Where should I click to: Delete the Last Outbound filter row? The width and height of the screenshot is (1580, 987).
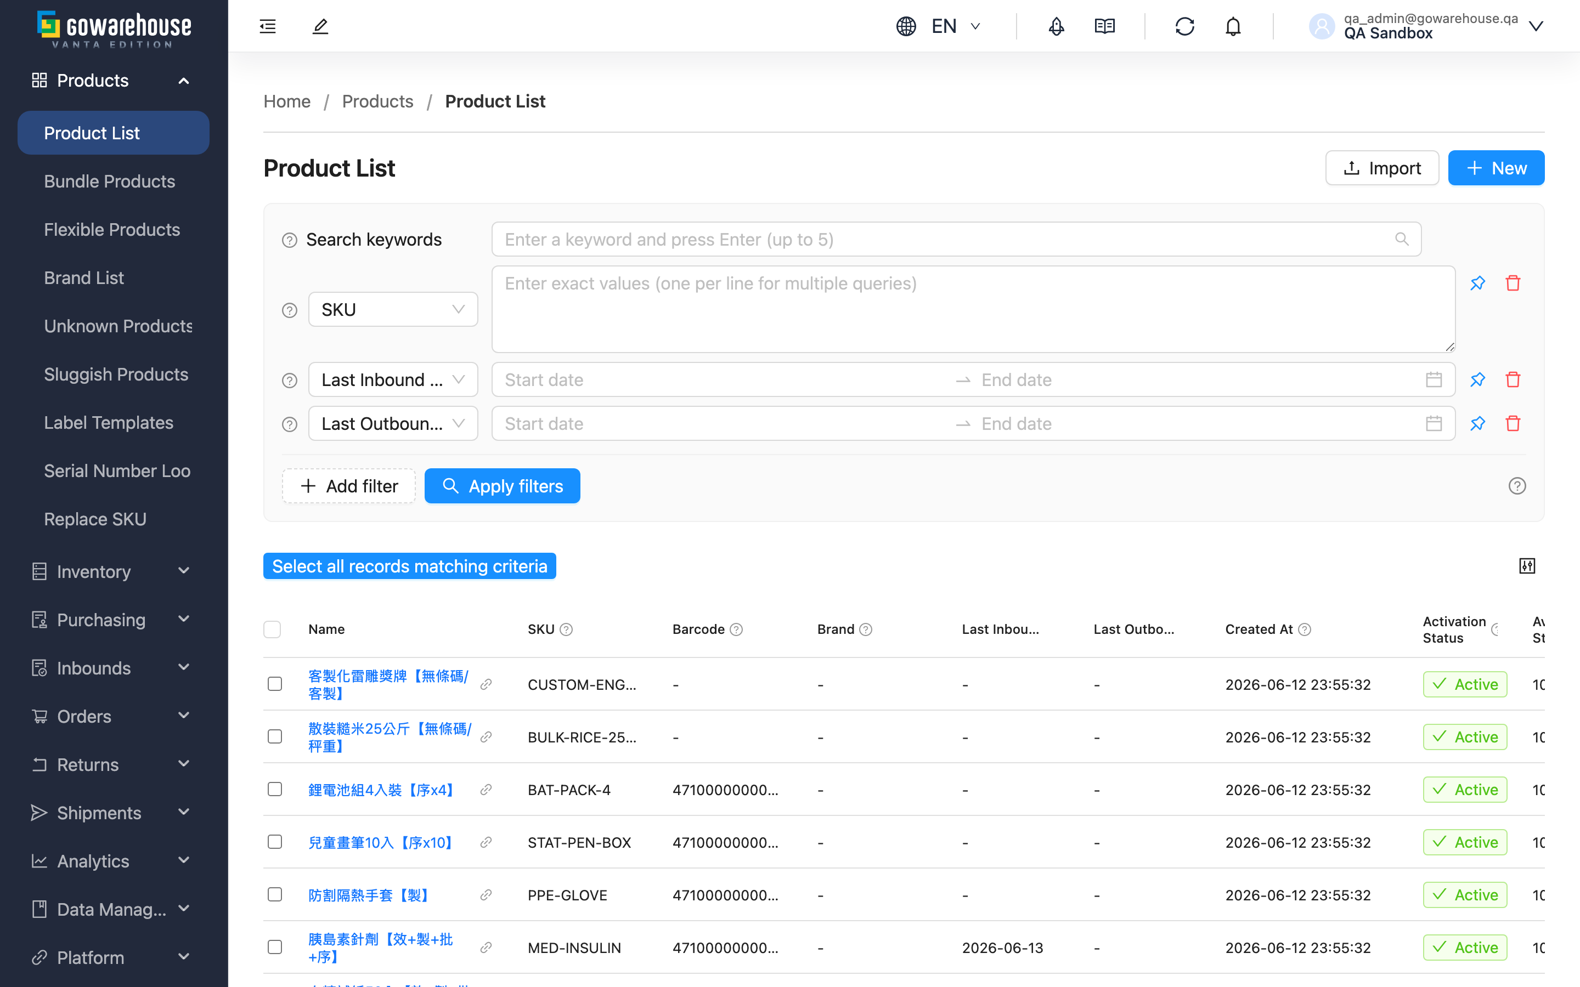click(x=1513, y=423)
